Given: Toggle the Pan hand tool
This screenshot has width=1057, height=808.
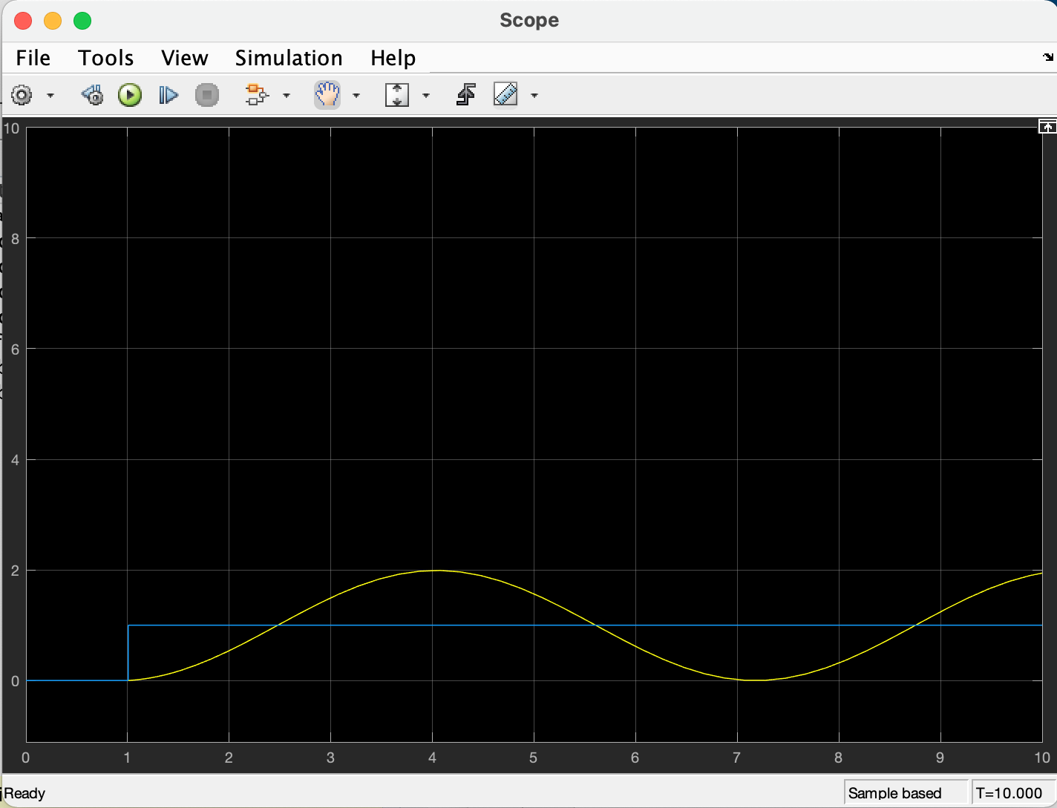Looking at the screenshot, I should pos(327,95).
